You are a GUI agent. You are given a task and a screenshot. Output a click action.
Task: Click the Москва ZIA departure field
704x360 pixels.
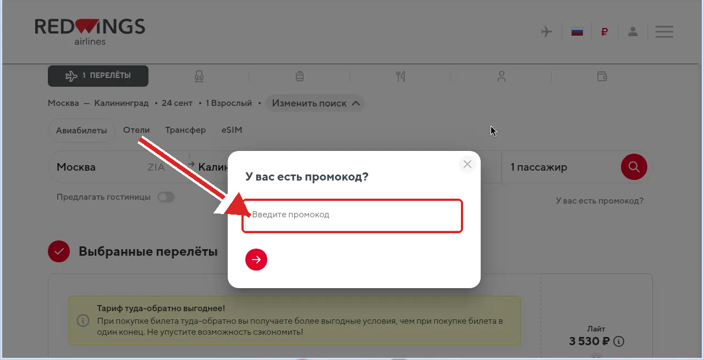[x=118, y=167]
